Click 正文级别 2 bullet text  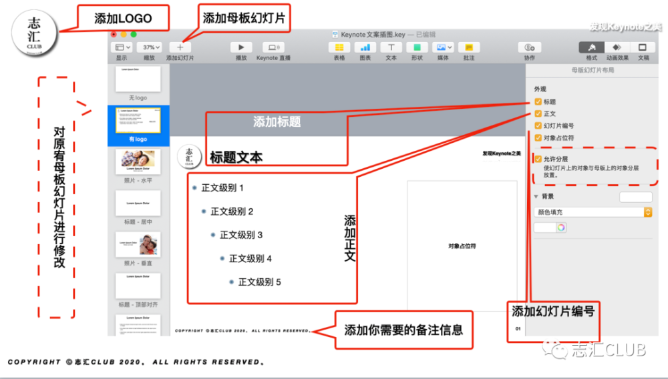click(232, 212)
